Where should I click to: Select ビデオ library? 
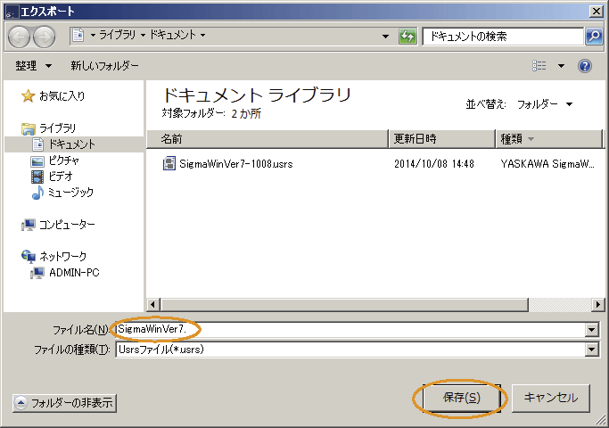tap(52, 177)
